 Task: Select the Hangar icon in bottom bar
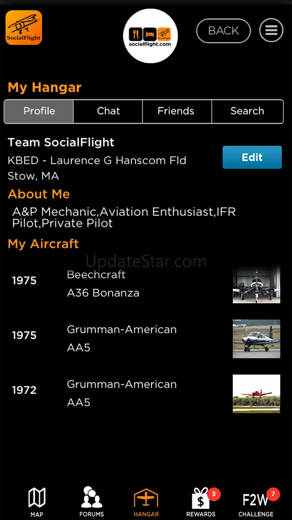146,502
